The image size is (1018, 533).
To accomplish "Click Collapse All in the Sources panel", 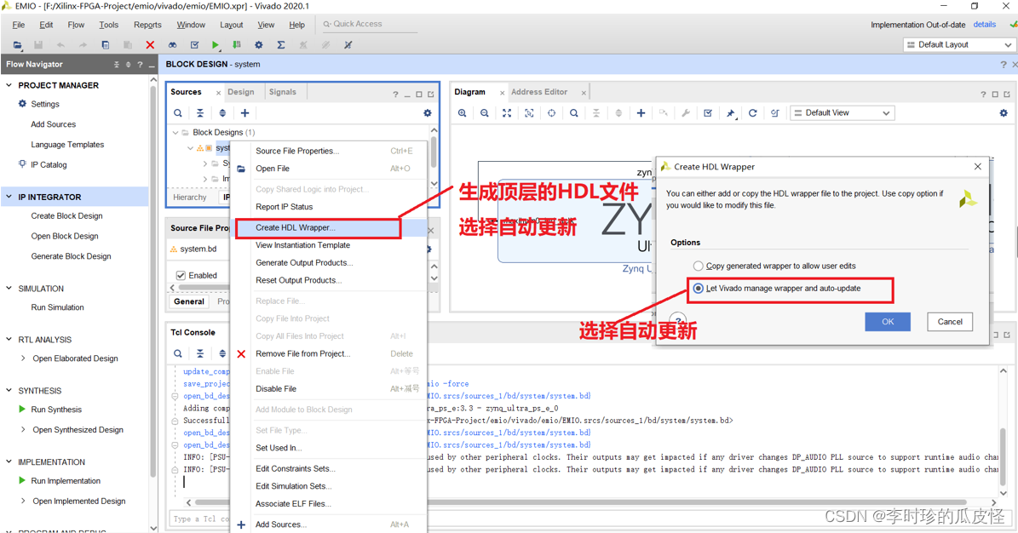I will tap(200, 113).
